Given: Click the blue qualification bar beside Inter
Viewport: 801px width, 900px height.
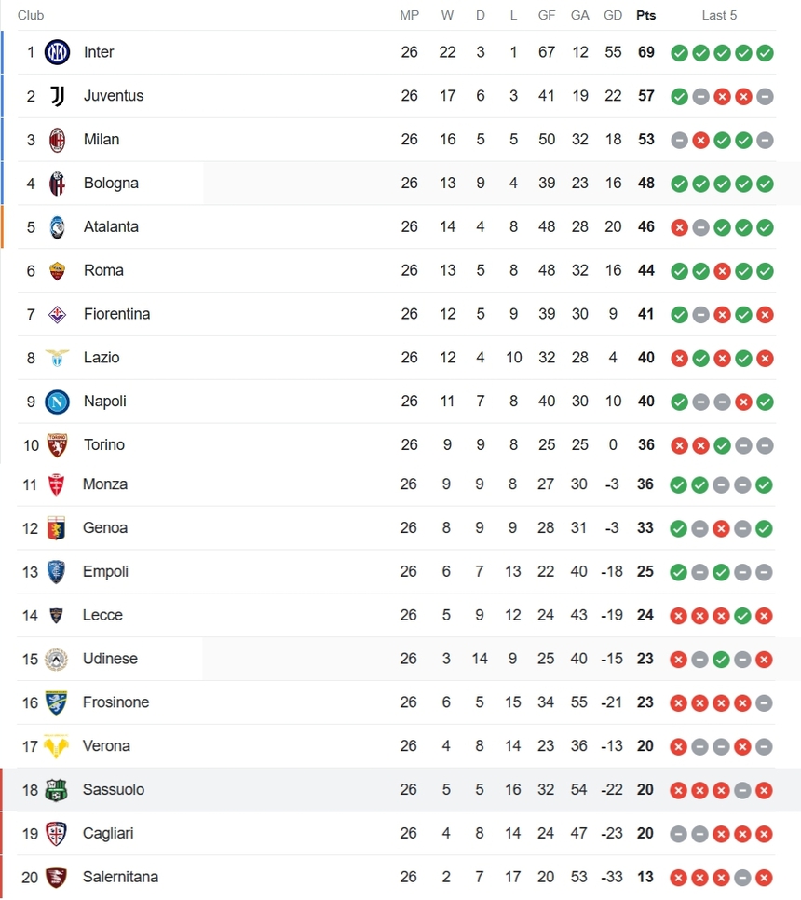Looking at the screenshot, I should (x=3, y=52).
